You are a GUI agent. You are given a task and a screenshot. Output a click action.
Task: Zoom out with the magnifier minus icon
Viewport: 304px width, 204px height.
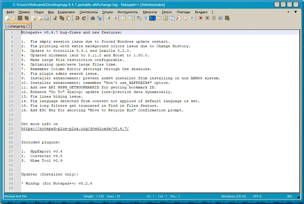(115, 18)
